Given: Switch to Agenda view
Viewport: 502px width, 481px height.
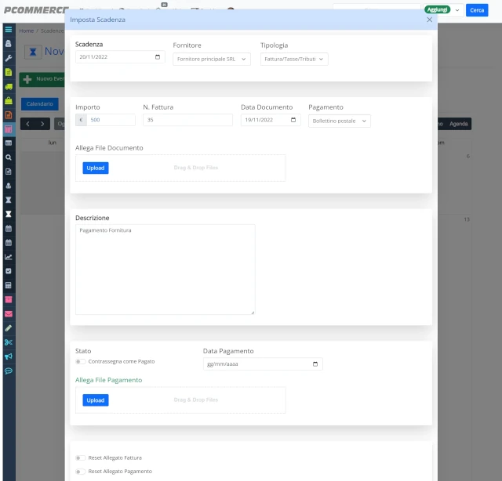Looking at the screenshot, I should pos(458,124).
